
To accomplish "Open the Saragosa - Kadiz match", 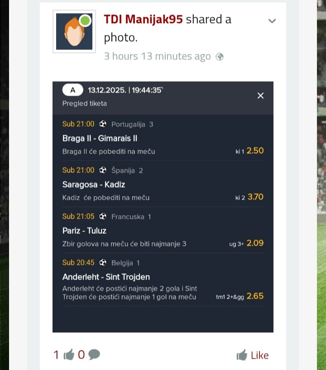I will coord(94,184).
